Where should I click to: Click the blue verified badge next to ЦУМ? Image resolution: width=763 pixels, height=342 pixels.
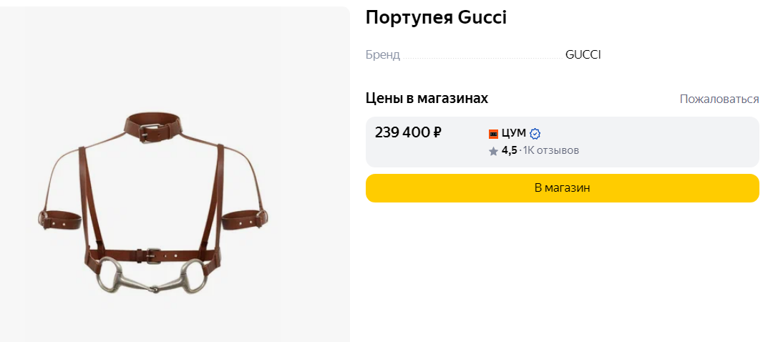click(x=535, y=134)
